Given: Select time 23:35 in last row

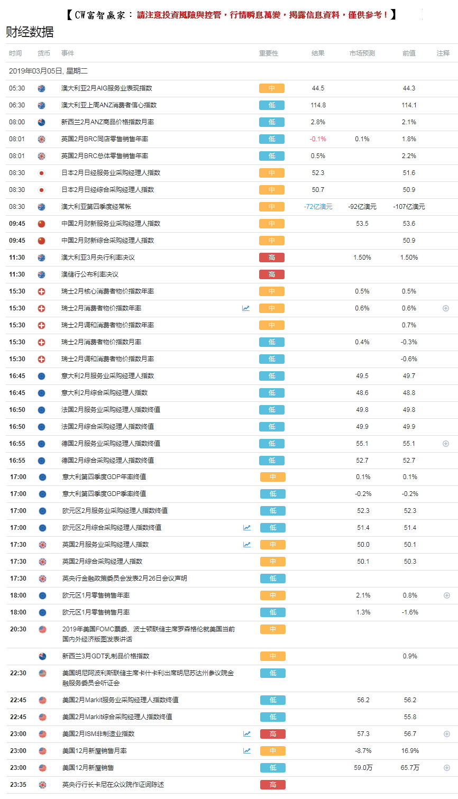Looking at the screenshot, I should [18, 785].
